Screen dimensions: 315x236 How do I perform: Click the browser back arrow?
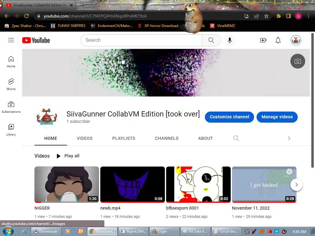pos(7,16)
